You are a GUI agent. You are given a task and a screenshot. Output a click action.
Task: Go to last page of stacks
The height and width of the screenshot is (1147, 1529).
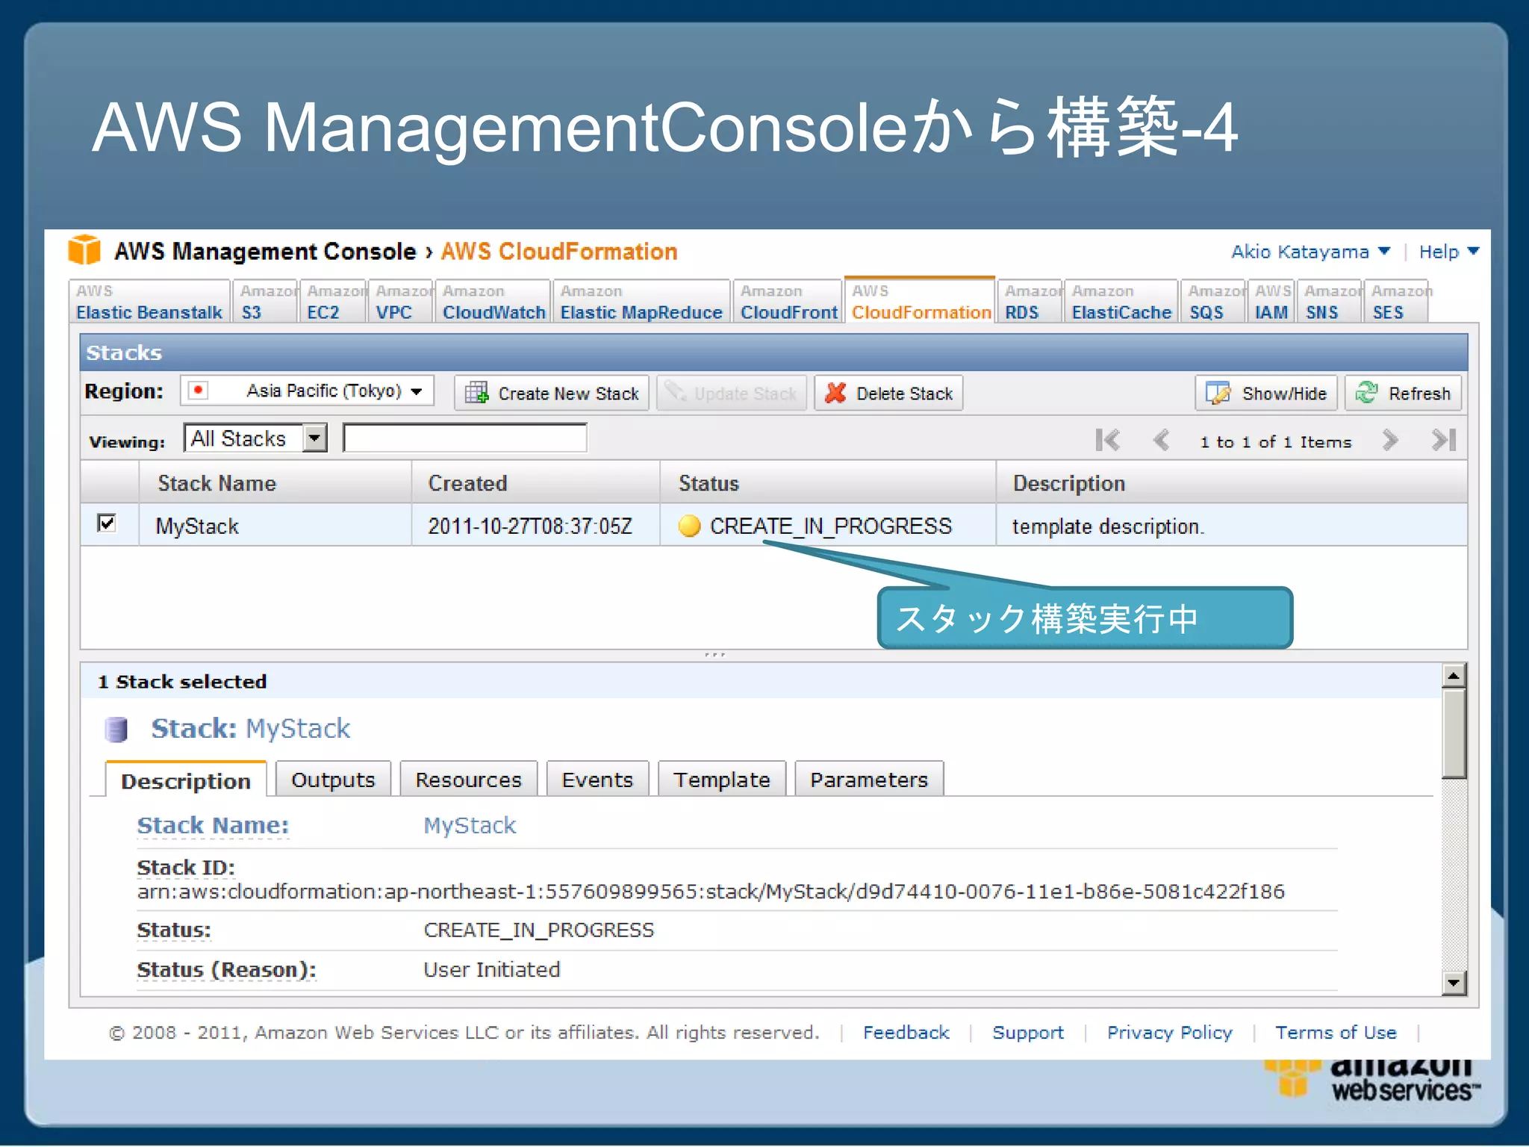click(1443, 441)
